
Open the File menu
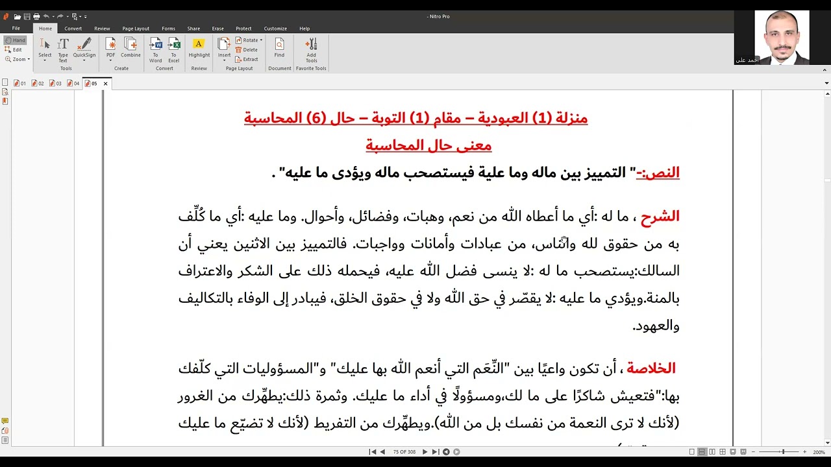coord(16,29)
